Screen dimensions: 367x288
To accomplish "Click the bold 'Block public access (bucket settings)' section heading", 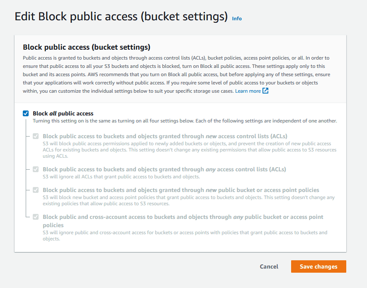I will pos(87,47).
